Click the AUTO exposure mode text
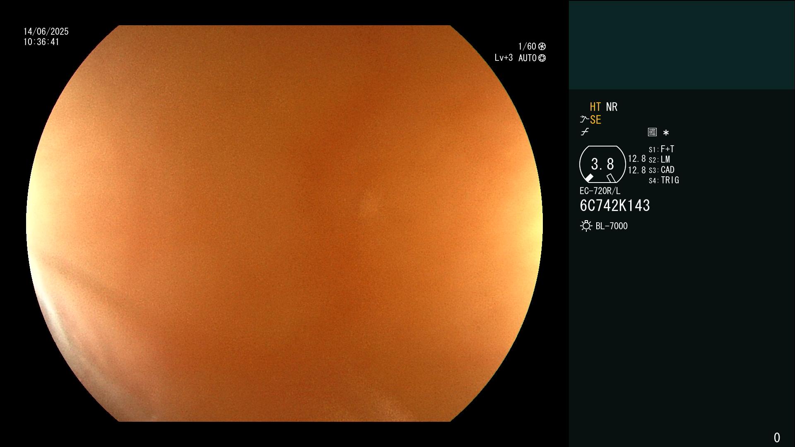 click(528, 58)
